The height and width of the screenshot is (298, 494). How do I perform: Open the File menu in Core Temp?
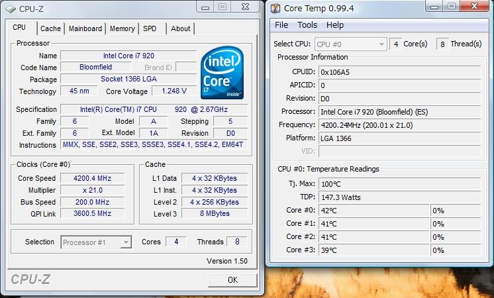[281, 25]
